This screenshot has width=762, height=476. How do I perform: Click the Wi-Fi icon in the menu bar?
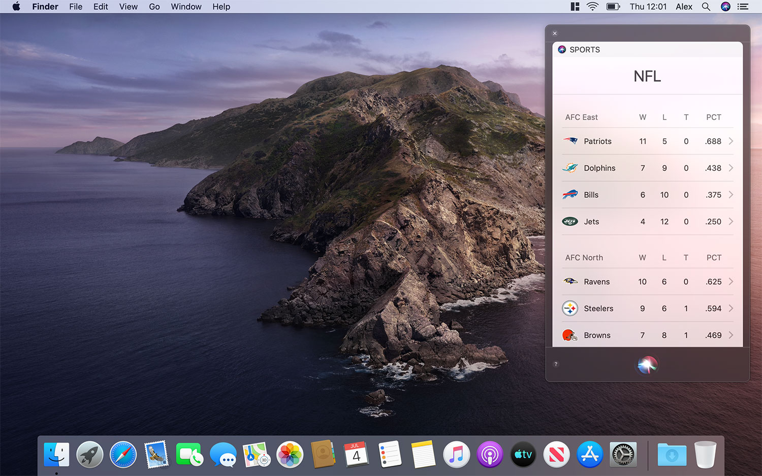[x=592, y=7]
